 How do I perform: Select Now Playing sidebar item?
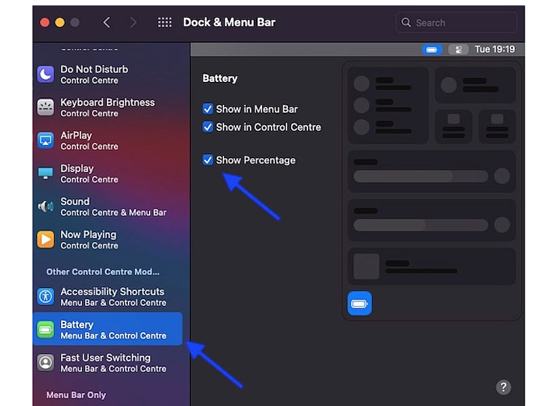click(108, 240)
